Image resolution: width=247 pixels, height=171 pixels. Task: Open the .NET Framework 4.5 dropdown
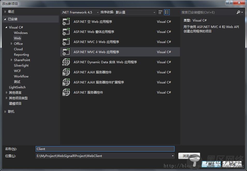80,12
